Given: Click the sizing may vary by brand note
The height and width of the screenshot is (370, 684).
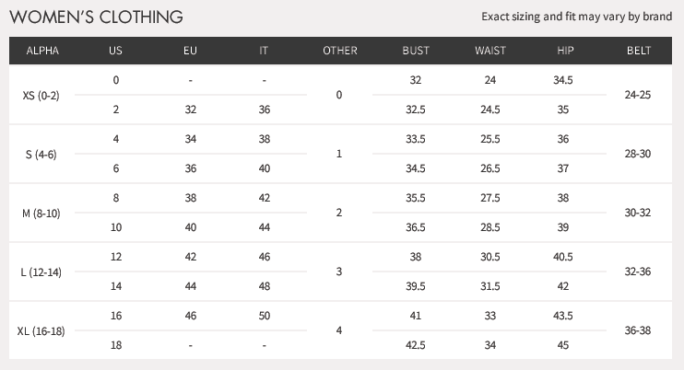Looking at the screenshot, I should click(577, 17).
